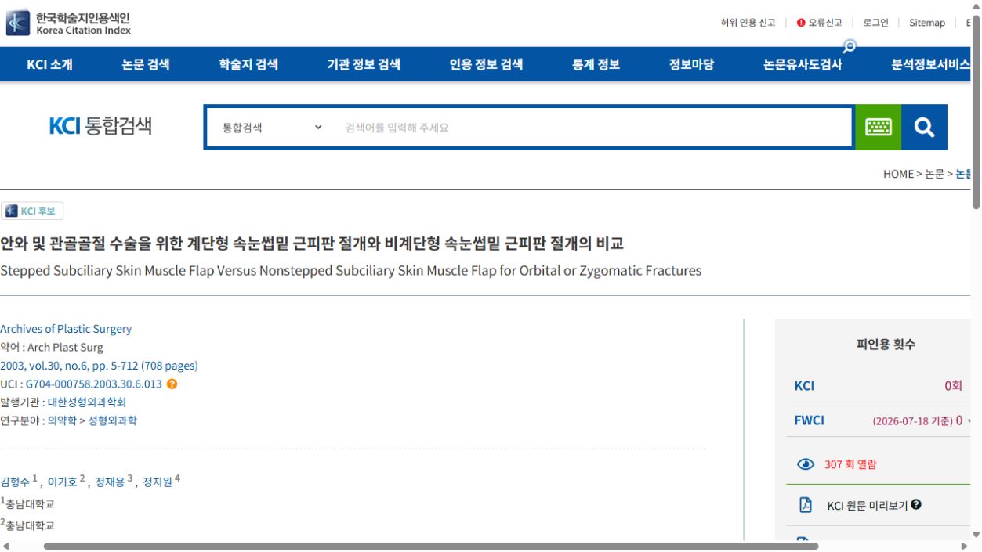
Task: Open author 이기호 link
Action: tap(63, 482)
